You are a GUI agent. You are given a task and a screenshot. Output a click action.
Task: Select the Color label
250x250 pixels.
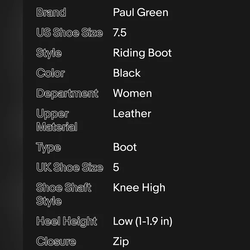(50, 73)
